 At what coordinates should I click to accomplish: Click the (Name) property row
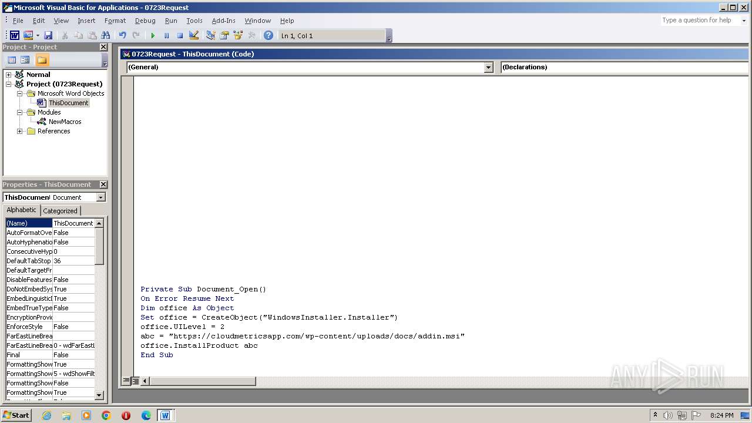point(50,223)
